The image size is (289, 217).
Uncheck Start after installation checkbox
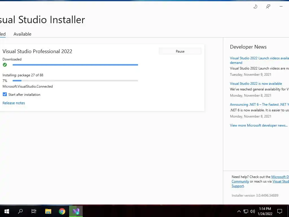click(5, 94)
